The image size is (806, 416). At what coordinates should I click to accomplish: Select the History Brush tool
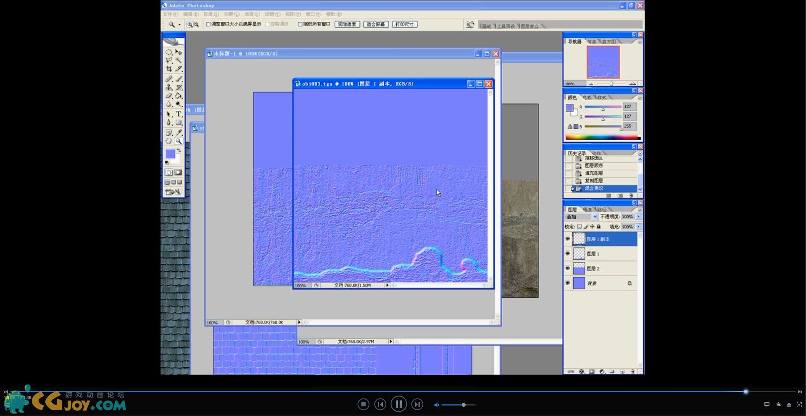(x=179, y=87)
